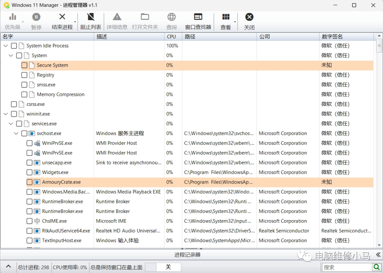The width and height of the screenshot is (383, 273).
Task: Click 总计进程: 298 status text
Action: (33, 267)
